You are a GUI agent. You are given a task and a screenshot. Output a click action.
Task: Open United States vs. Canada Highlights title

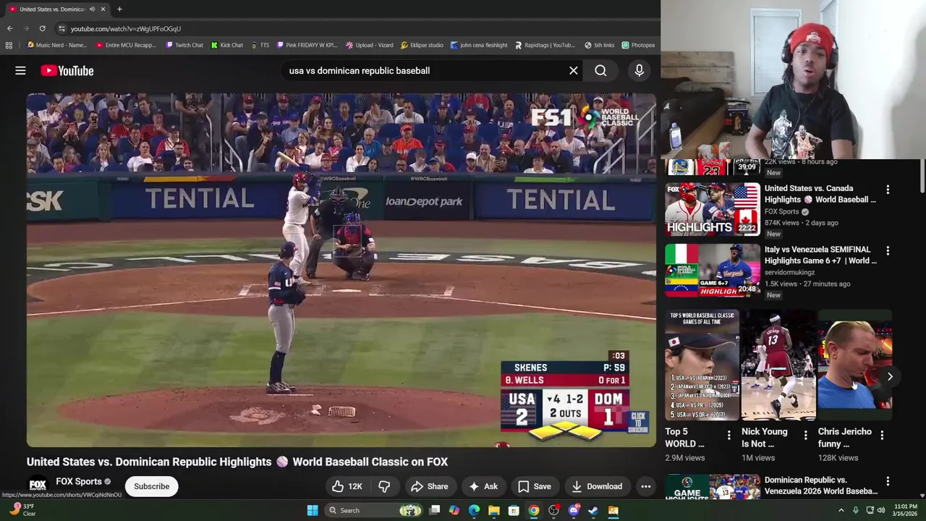coord(820,194)
